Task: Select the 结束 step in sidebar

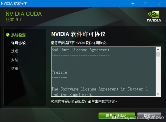Action: tap(15, 69)
